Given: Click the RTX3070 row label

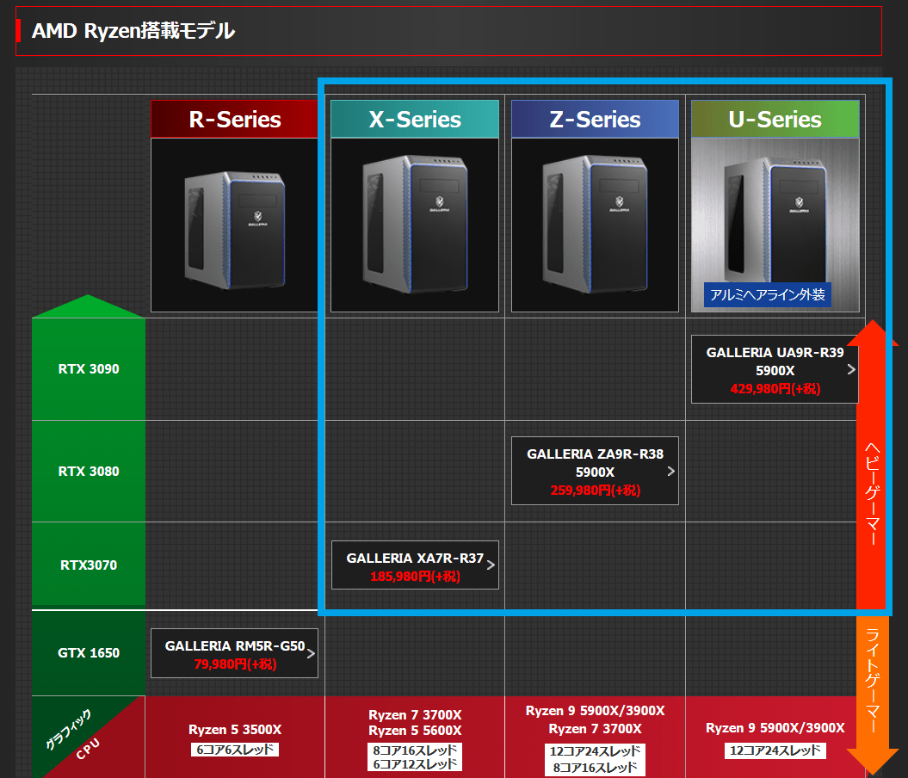Looking at the screenshot, I should coord(89,565).
